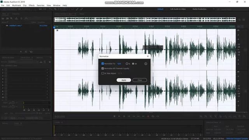Select the Paintbrush Selection tool
The height and width of the screenshot is (140, 249).
(x=77, y=9)
